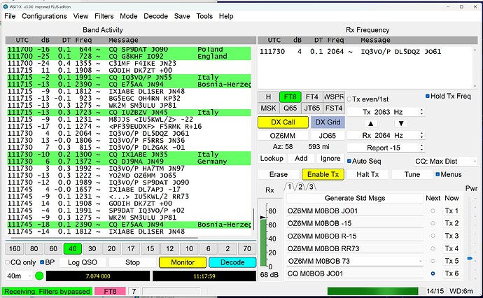Click the cyan Decode button
The width and height of the screenshot is (483, 298).
click(x=232, y=262)
